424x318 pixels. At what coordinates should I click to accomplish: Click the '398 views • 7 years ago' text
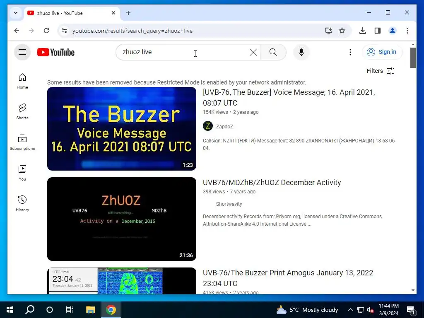(x=229, y=192)
